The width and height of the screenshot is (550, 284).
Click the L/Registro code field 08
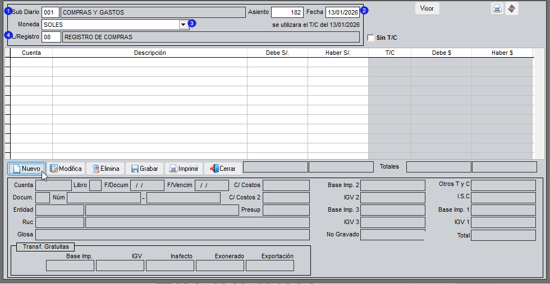[x=51, y=37]
